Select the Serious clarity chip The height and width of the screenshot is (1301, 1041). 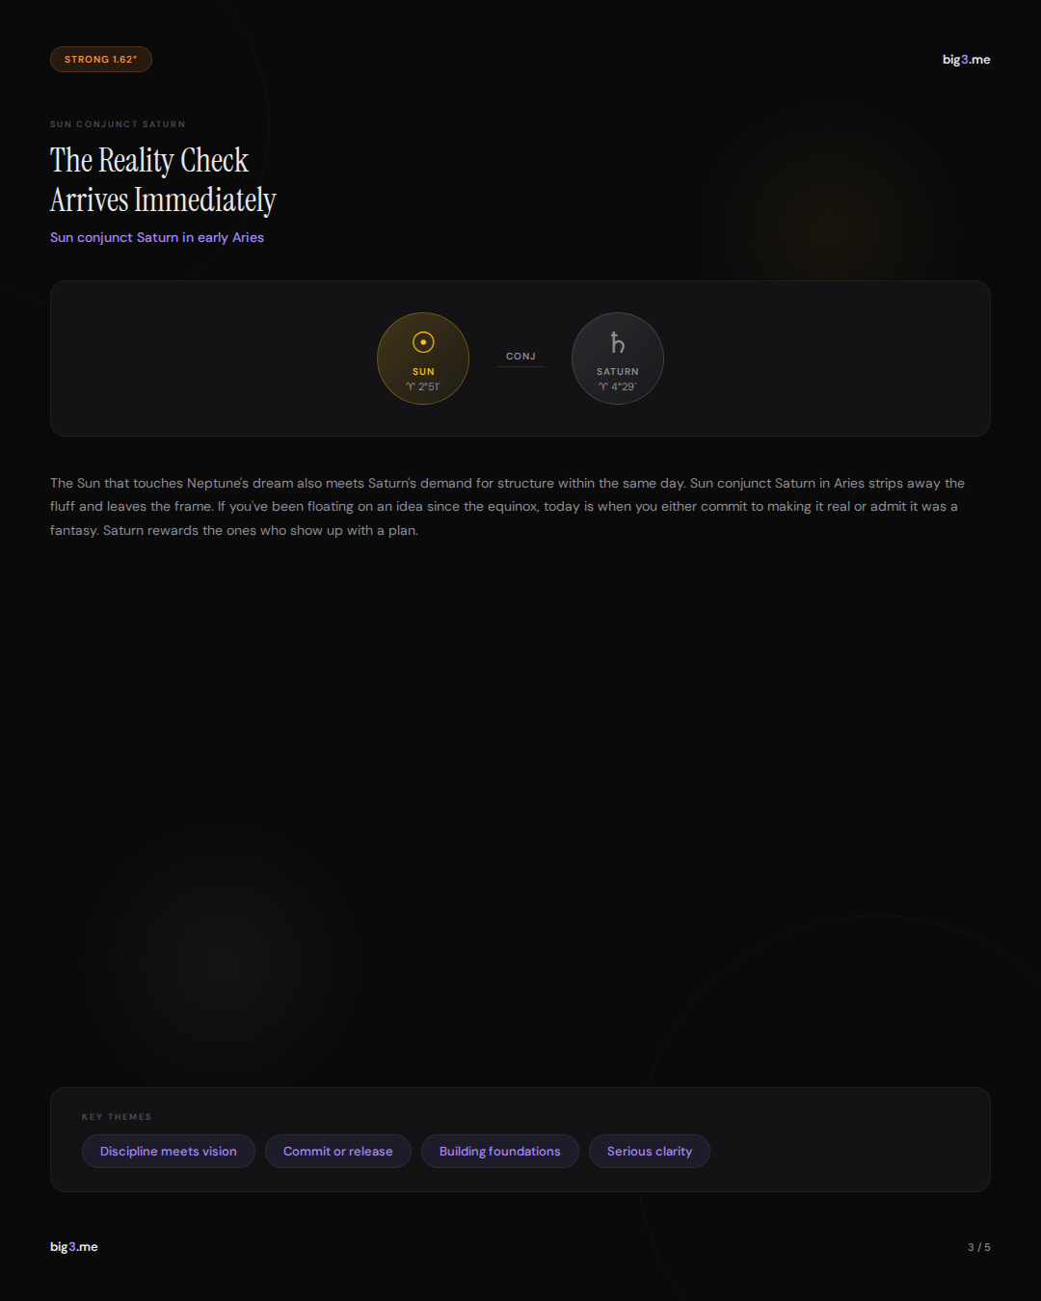click(x=650, y=1152)
